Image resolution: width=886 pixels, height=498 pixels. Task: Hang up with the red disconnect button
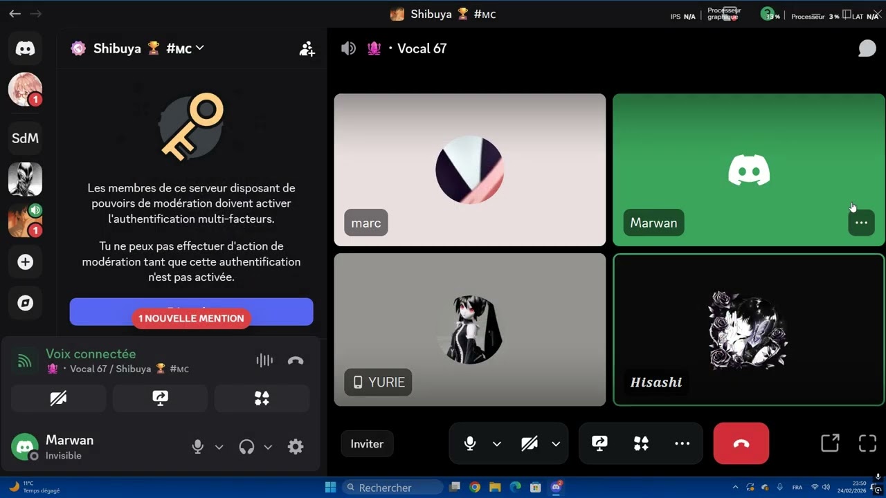tap(741, 444)
